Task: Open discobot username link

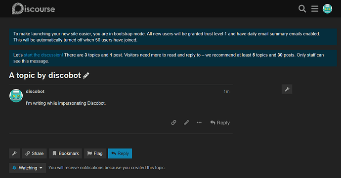Action: pos(35,91)
